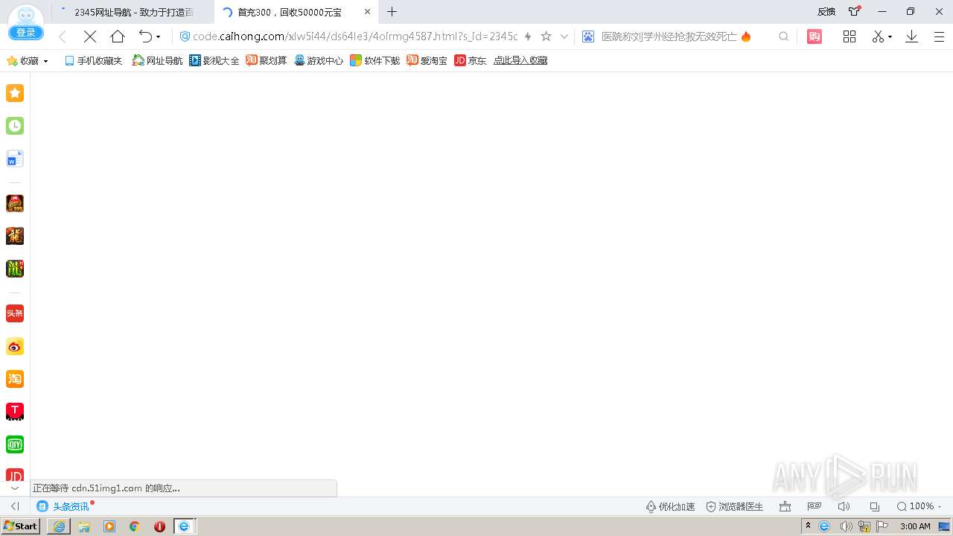
Task: Click the sidebar star favorites icon
Action: pos(15,93)
